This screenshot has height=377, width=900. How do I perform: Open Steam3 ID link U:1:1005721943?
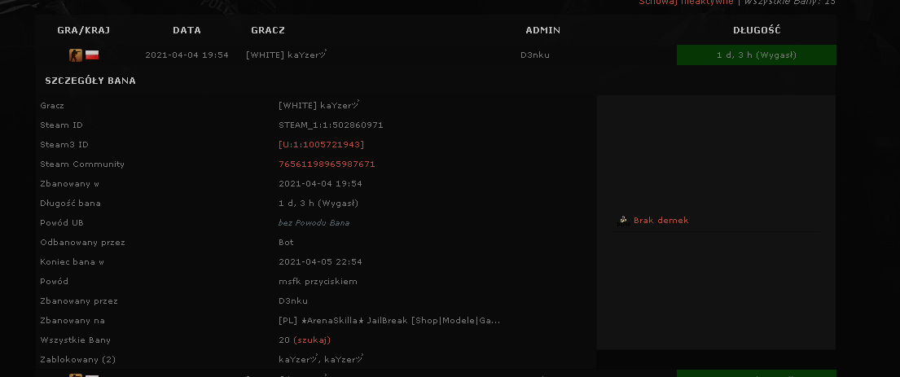point(321,145)
